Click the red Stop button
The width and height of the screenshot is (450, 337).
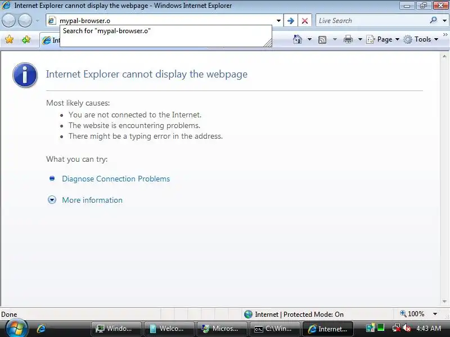click(305, 21)
